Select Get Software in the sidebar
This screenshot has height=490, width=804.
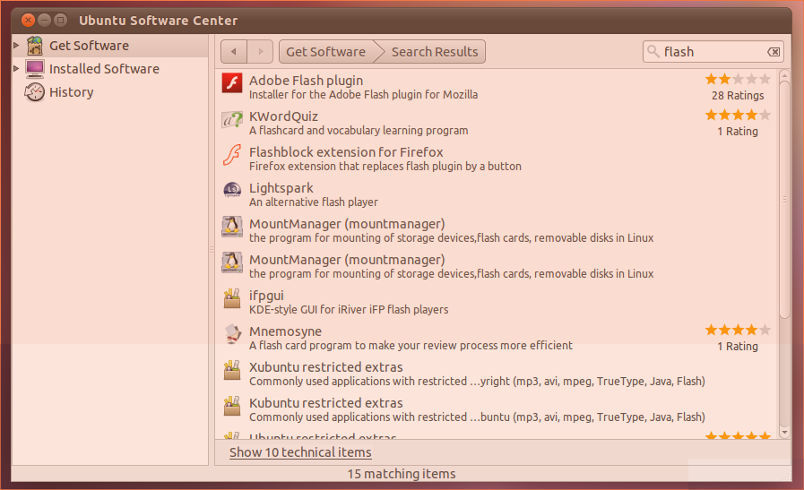(x=109, y=46)
